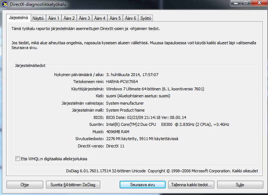Open the Ääni 2 tab
Screen dimensions: 268x195
69,18
